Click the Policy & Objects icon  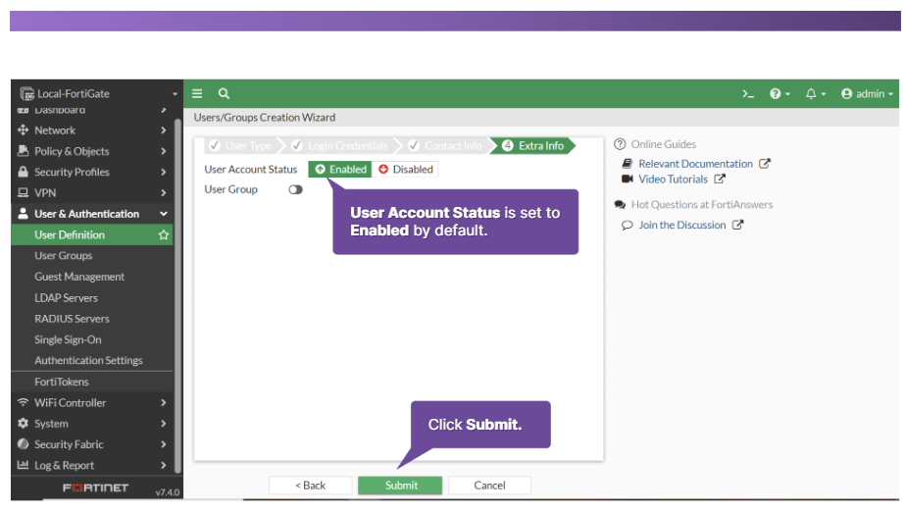point(24,151)
